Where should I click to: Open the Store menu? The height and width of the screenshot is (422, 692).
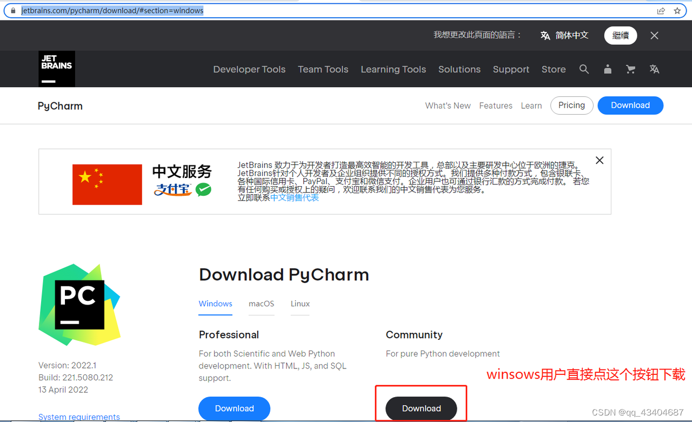click(554, 69)
